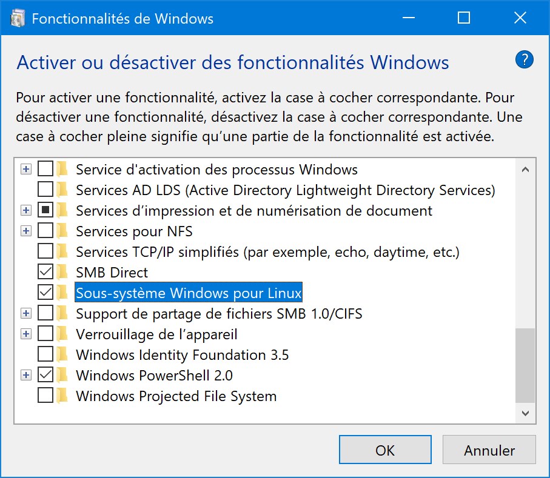Screen dimensions: 550x478
Task: Confirm changes with the OK button
Action: [x=385, y=450]
